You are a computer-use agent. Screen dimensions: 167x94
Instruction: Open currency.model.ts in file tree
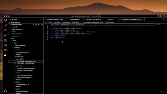pyautogui.click(x=26, y=91)
